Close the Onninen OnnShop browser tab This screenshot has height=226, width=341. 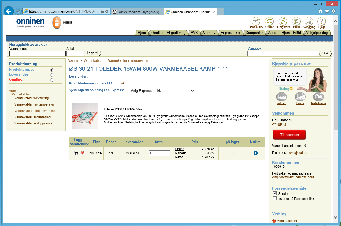[x=214, y=12]
